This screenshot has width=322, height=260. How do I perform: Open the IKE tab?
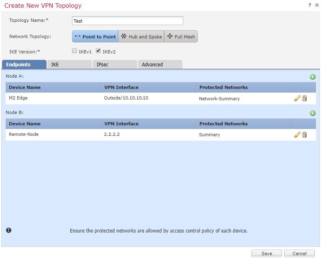[x=70, y=64]
